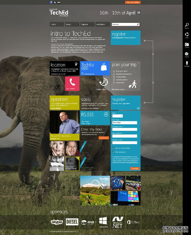The image size is (191, 235).
Task: Open the clock schedule builder tile
Action: (x=103, y=84)
